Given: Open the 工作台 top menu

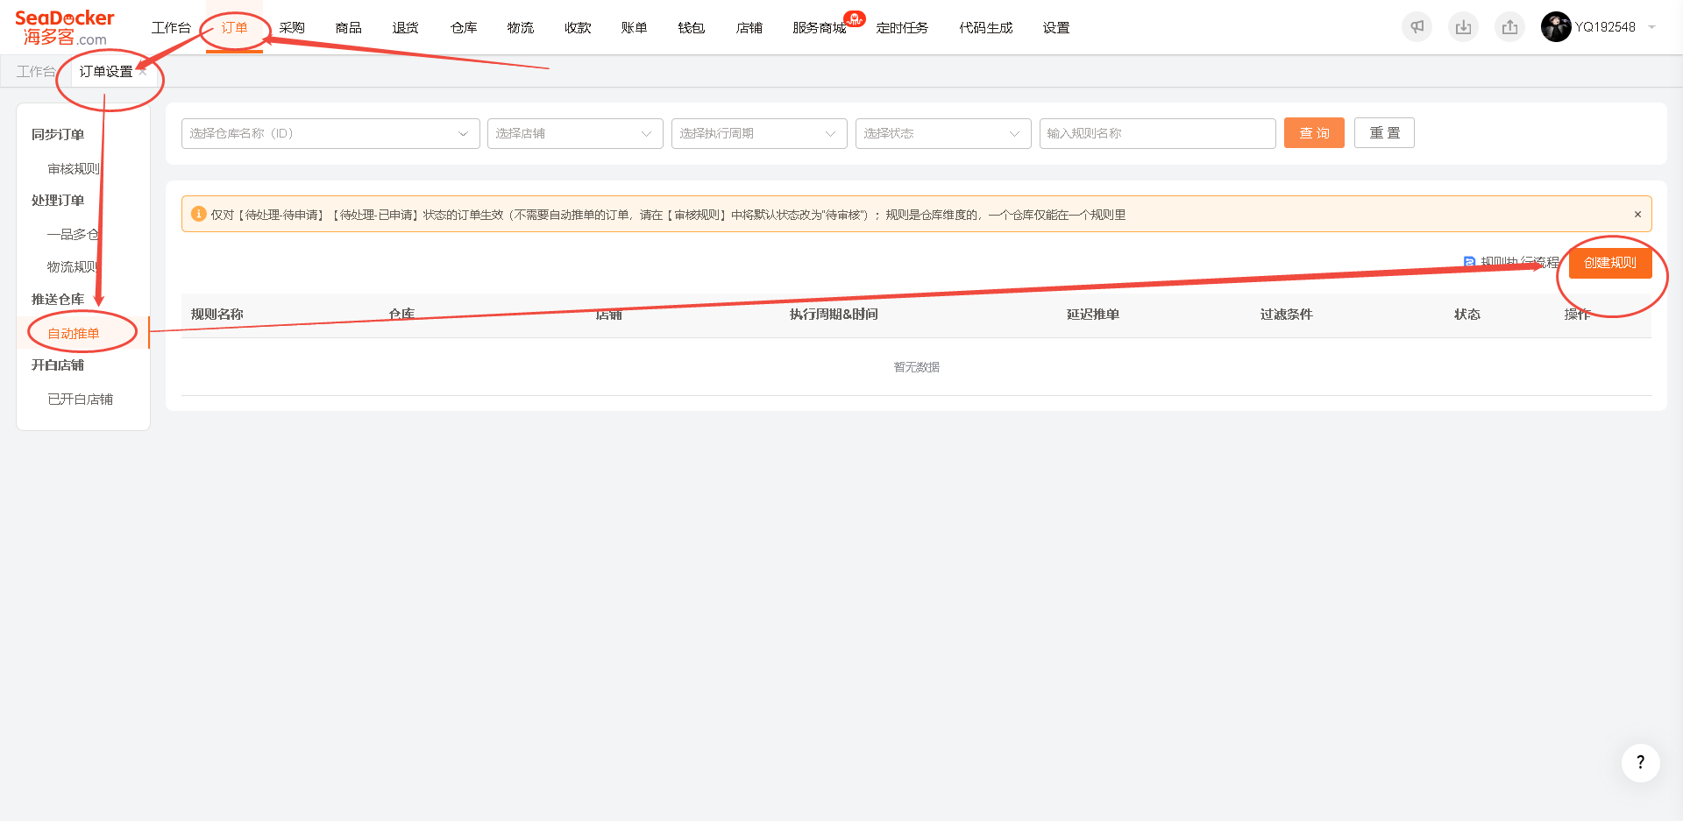Looking at the screenshot, I should point(171,28).
